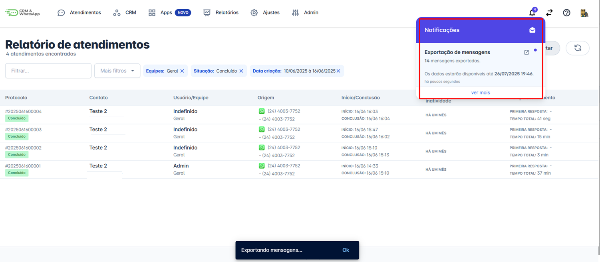This screenshot has height=262, width=600.
Task: Click the company building icon
Action: 584,13
